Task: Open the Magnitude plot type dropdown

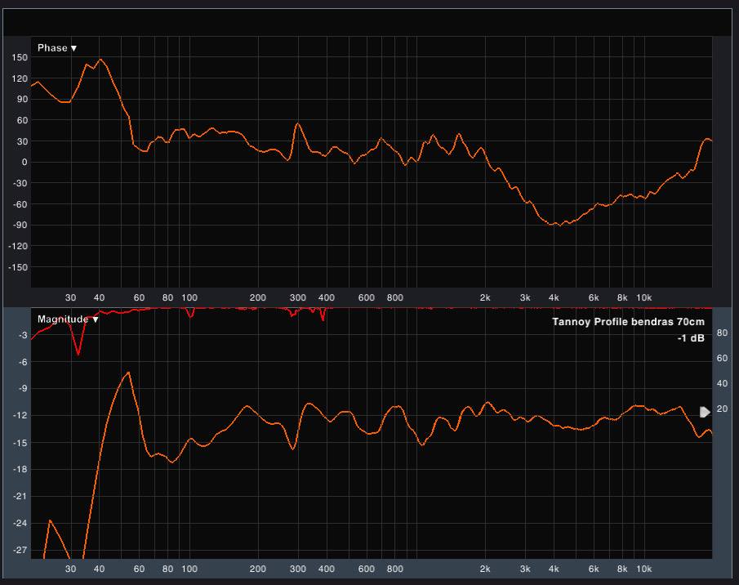Action: [x=64, y=319]
